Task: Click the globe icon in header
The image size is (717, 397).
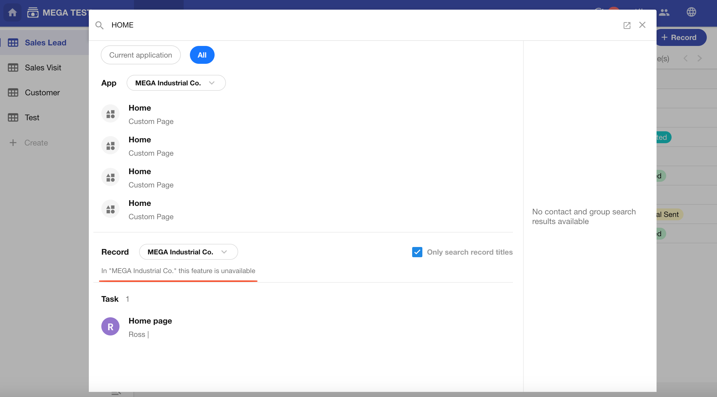Action: tap(691, 12)
